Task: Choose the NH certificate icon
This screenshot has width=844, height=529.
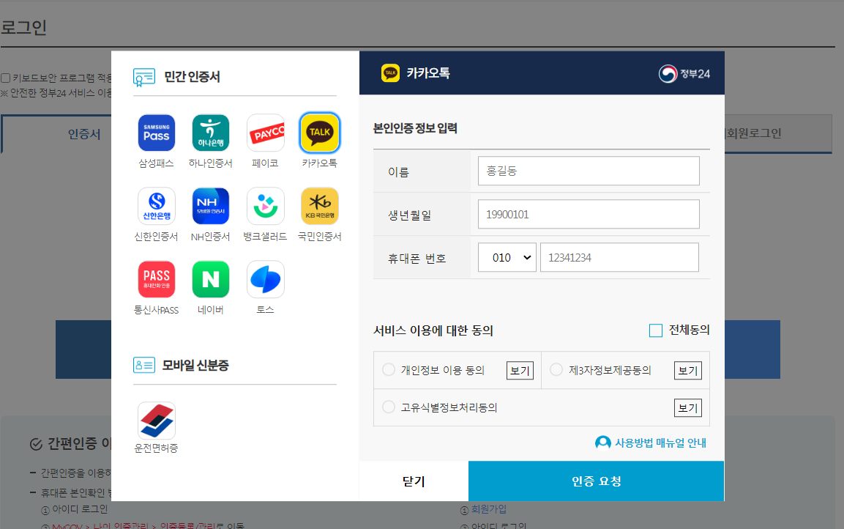Action: 211,206
